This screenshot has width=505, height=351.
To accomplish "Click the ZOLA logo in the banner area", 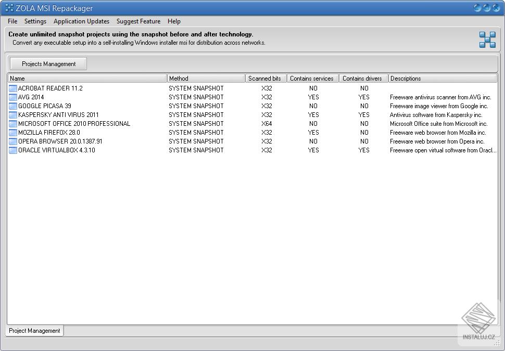I will tap(487, 39).
